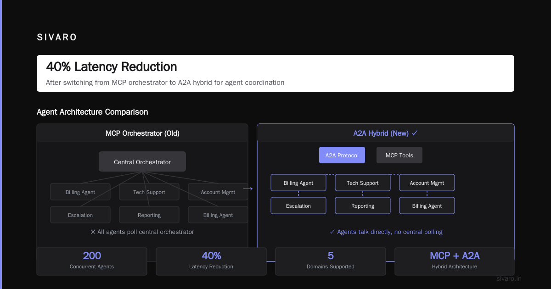Click Tech Support in the MCP Orchestrator panel
551x289 pixels.
coord(149,192)
